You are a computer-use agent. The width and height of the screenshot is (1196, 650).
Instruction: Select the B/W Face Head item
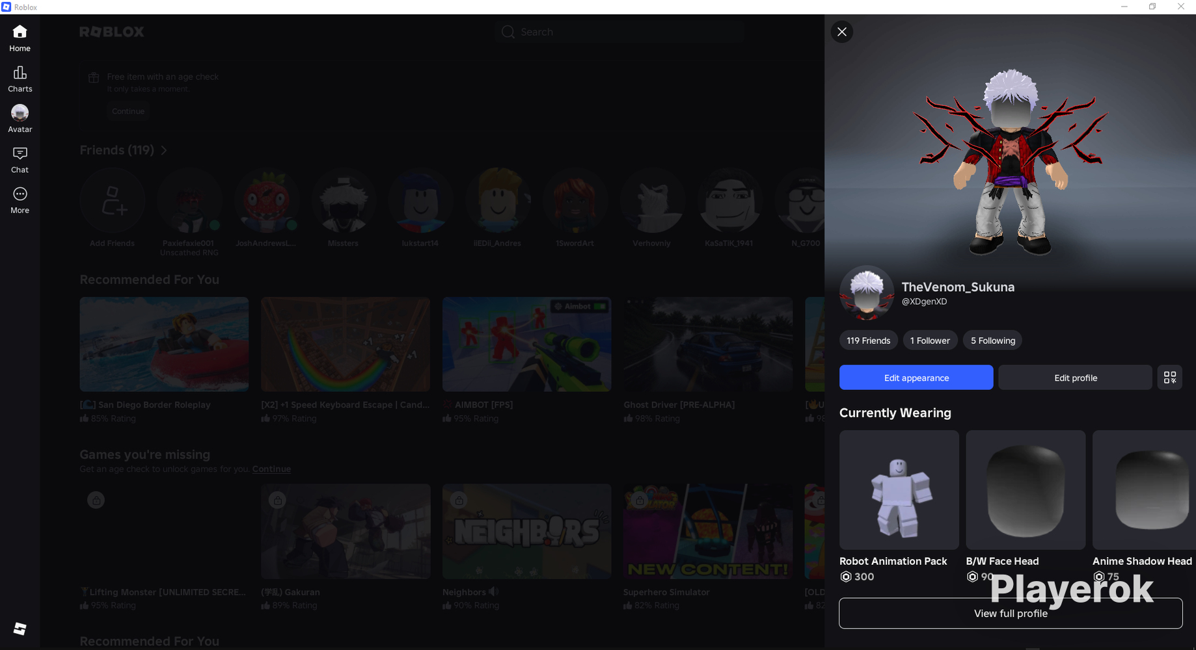[1026, 490]
